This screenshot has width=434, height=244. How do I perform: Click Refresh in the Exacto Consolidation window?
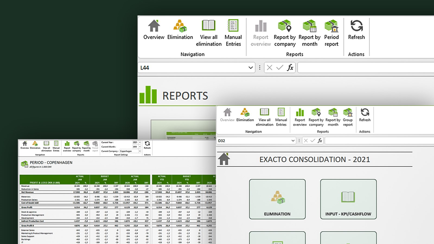click(365, 115)
